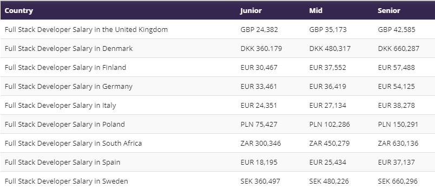Click the GBP 24,382 junior salary cell
The height and width of the screenshot is (195, 435).
coord(259,29)
